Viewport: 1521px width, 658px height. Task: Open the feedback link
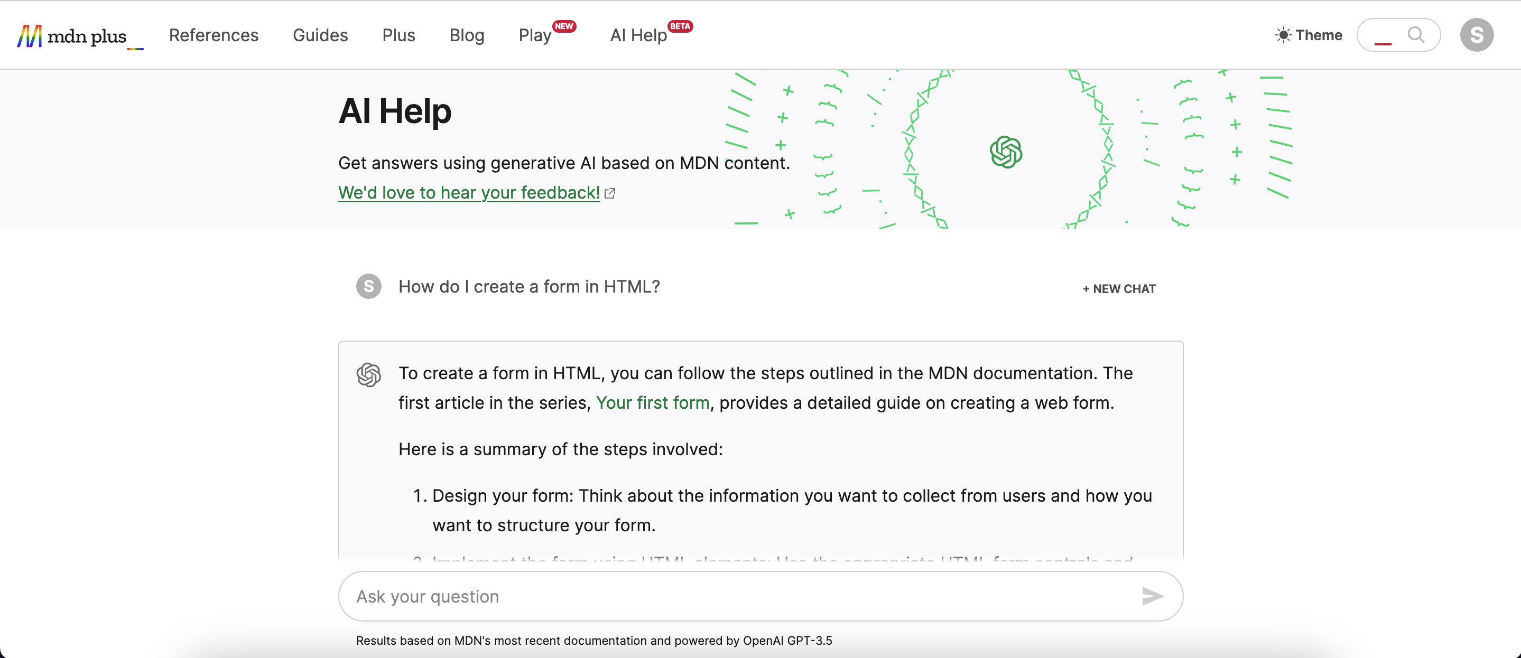468,193
